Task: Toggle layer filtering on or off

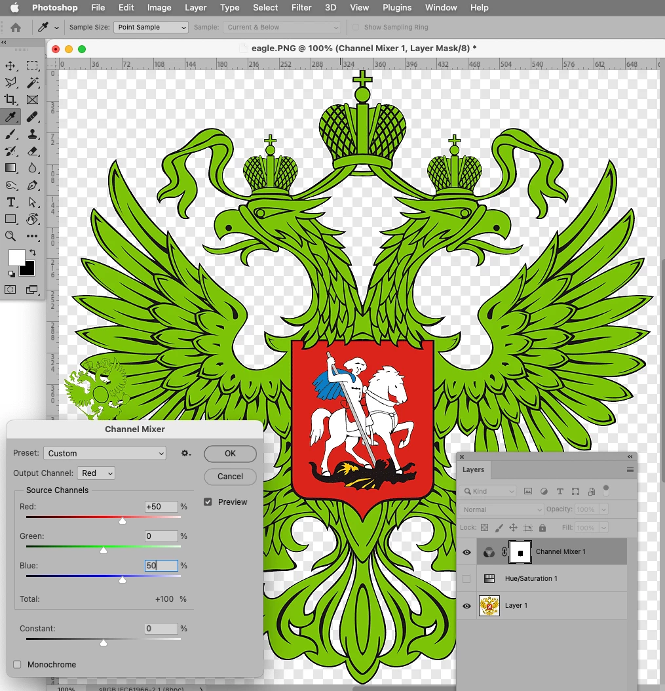Action: click(x=606, y=490)
